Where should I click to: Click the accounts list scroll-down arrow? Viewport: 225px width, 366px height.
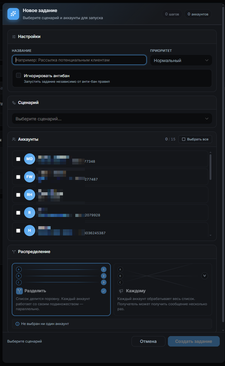tap(210, 235)
